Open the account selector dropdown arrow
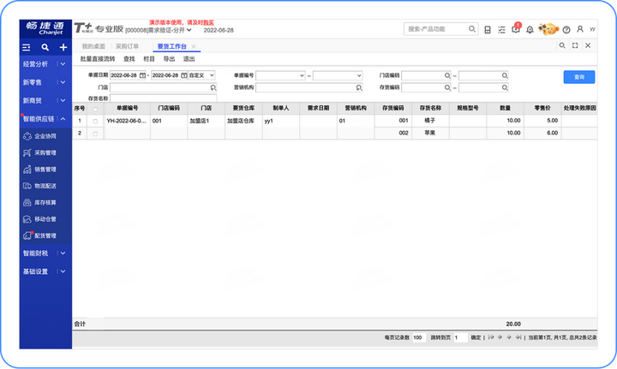The width and height of the screenshot is (617, 369). pos(189,30)
